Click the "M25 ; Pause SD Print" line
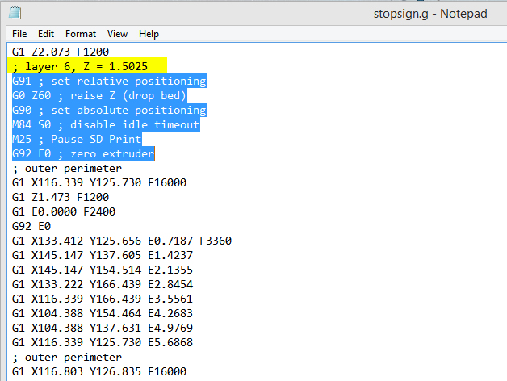This screenshot has height=381, width=507. [x=79, y=139]
